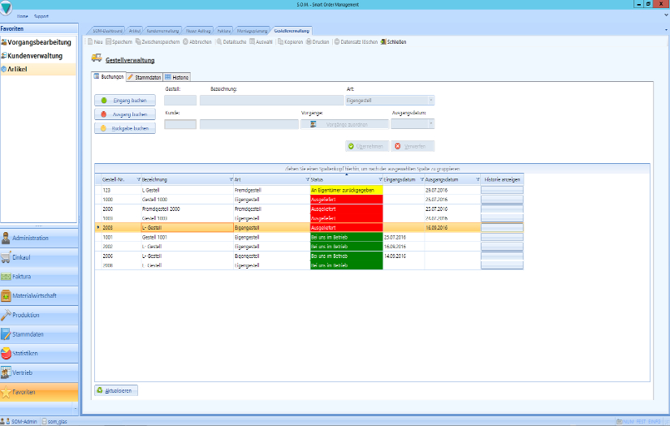The width and height of the screenshot is (670, 426).
Task: Click the Eingang buchen button
Action: coord(125,101)
